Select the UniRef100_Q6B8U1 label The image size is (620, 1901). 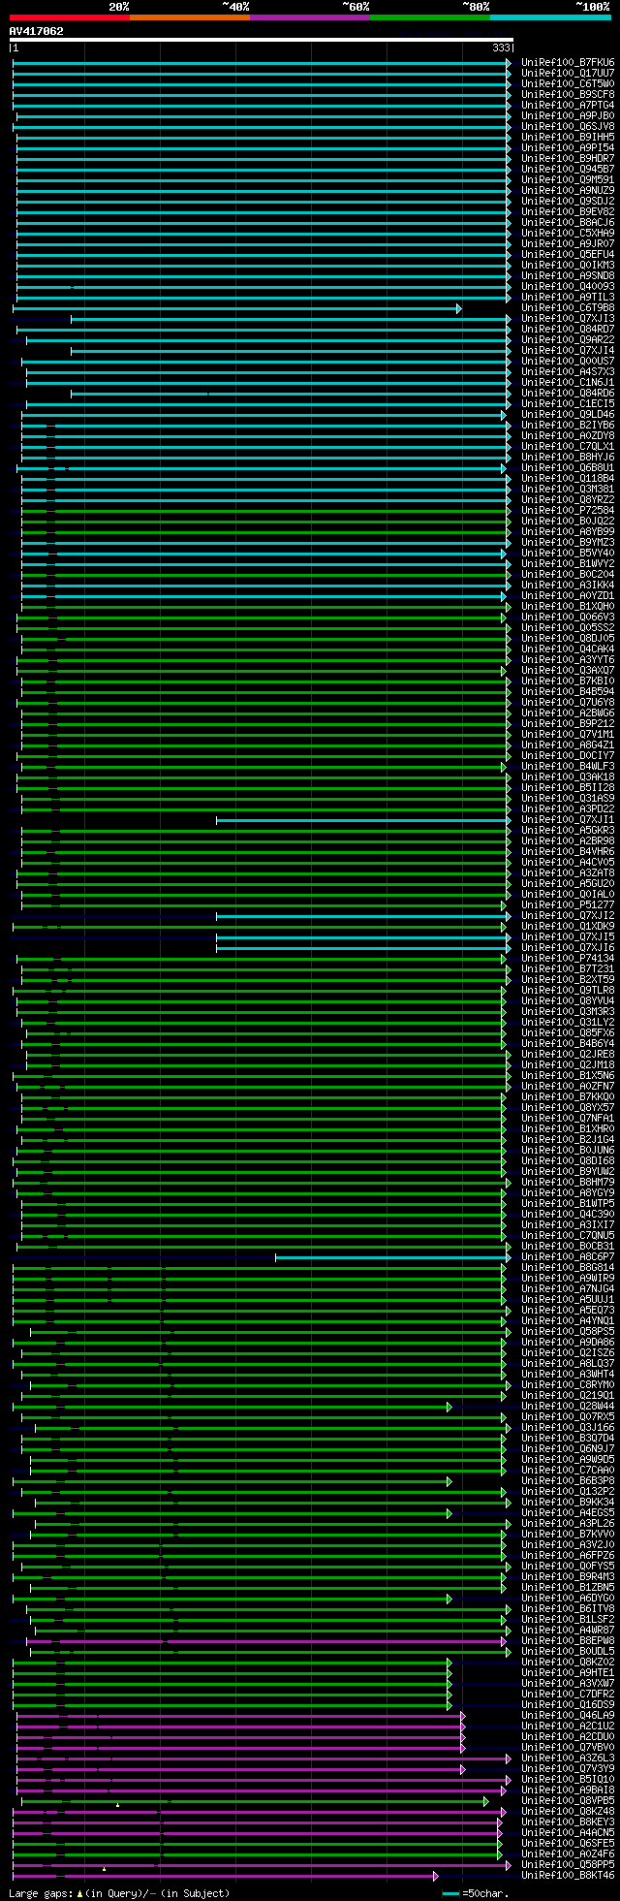[568, 467]
